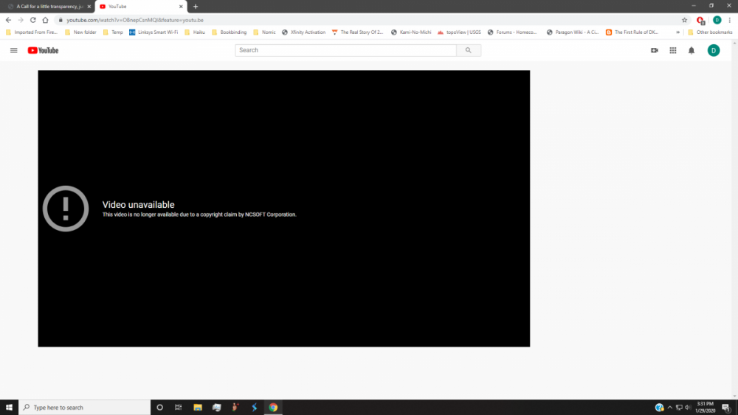The height and width of the screenshot is (415, 738).
Task: Click 'Type here to search' taskbar box
Action: coord(85,408)
